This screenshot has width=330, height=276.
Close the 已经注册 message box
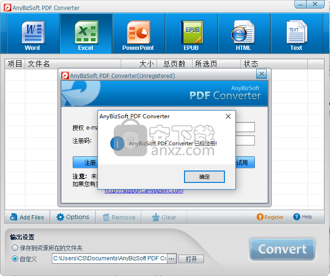[228, 116]
